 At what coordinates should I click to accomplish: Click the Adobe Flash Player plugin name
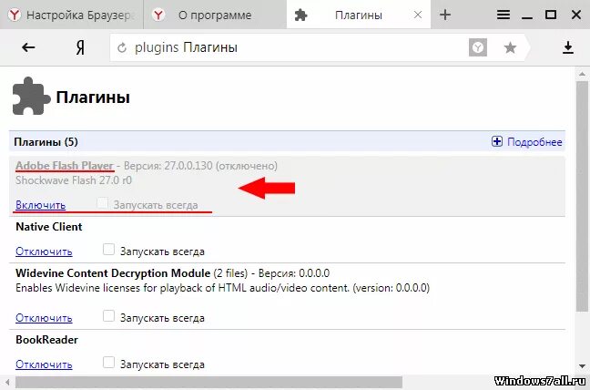65,166
